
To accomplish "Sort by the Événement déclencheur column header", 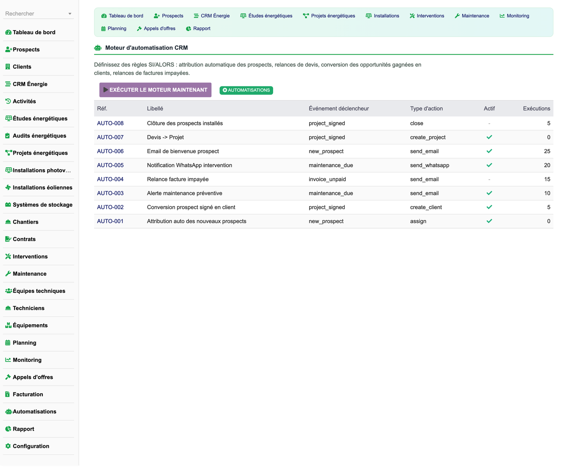I will coord(339,109).
